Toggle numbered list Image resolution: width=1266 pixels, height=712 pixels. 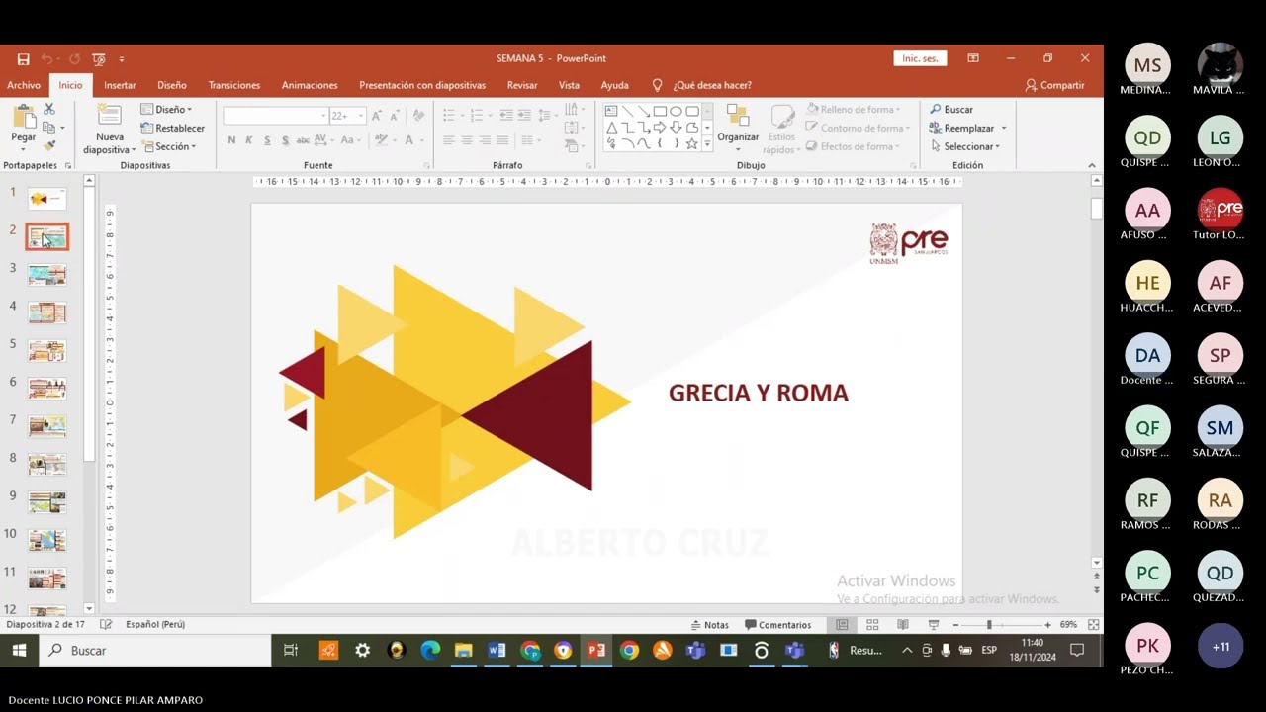click(x=479, y=116)
